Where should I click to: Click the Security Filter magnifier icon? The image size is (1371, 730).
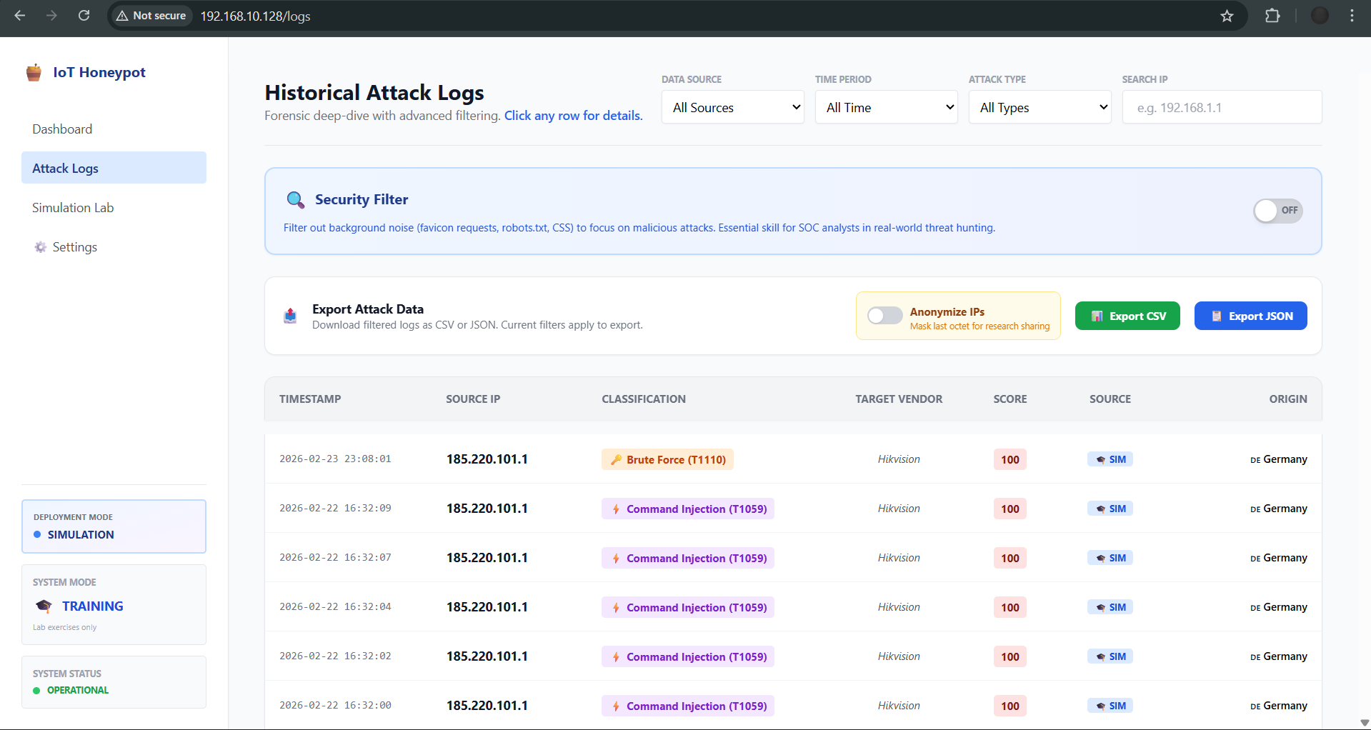[x=295, y=200]
